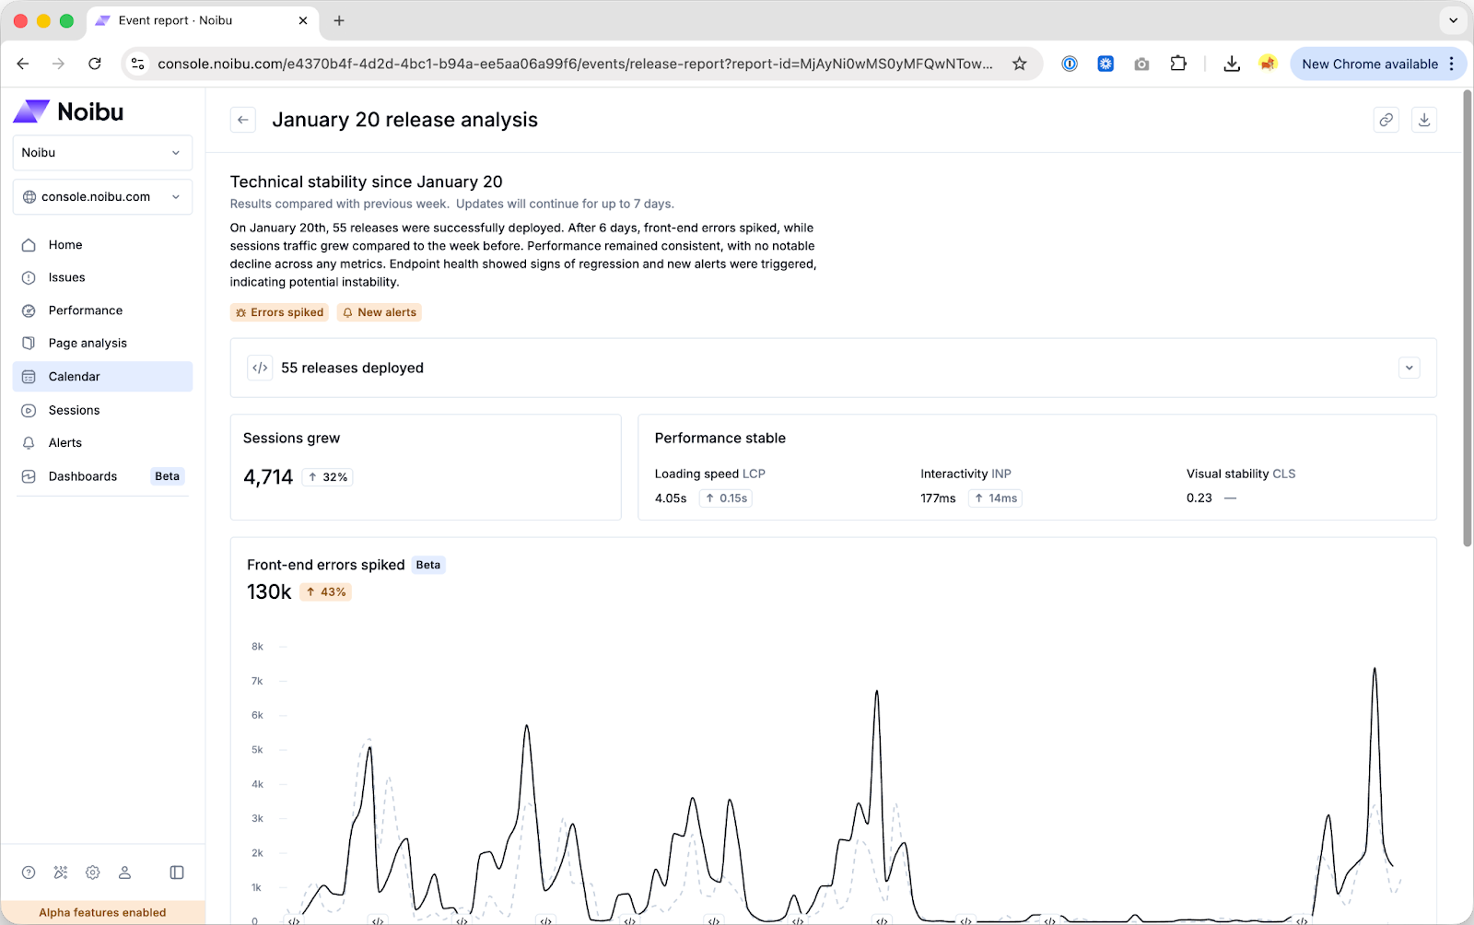Click the AI sparkle icon in sidebar footer
The height and width of the screenshot is (925, 1474).
[x=61, y=872]
